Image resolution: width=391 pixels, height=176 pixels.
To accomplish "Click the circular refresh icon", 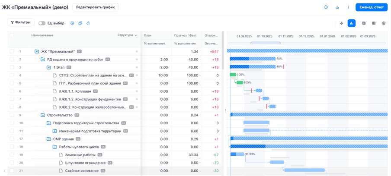I will coord(88,23).
